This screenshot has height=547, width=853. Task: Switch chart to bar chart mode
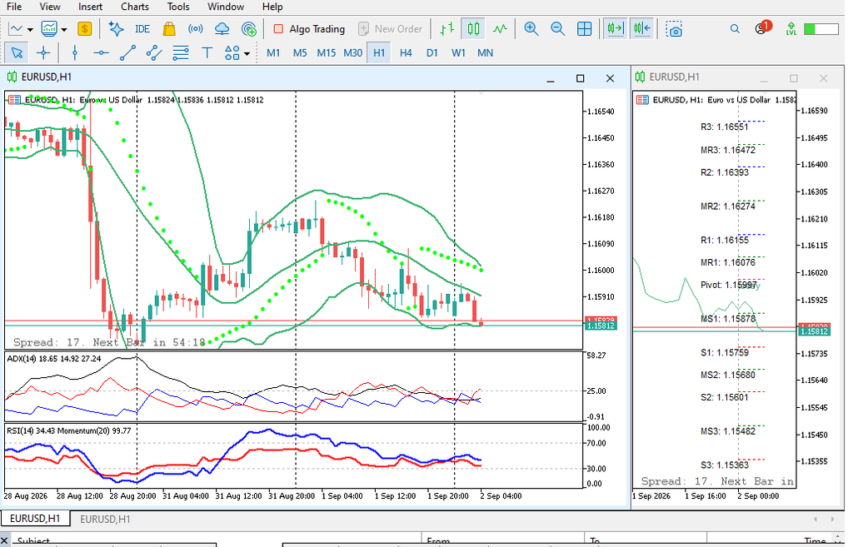coord(447,29)
